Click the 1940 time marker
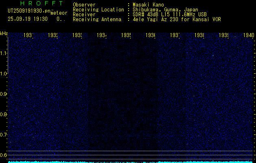The height and width of the screenshot is (163, 256). [x=249, y=35]
